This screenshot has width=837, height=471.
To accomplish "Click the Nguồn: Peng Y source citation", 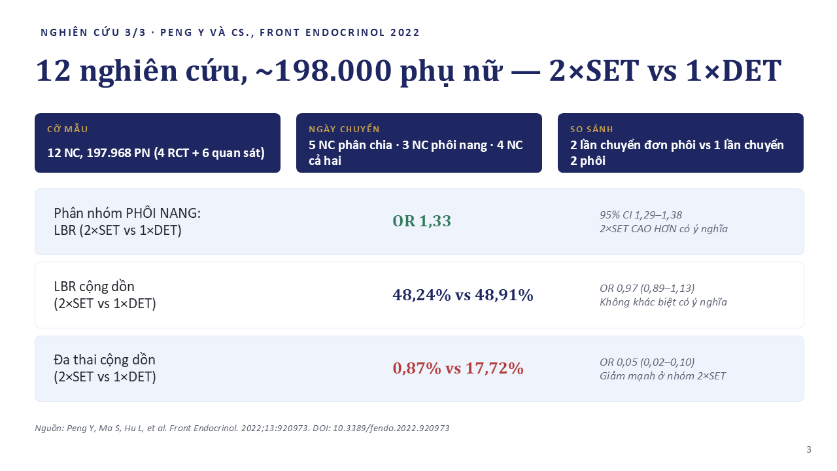I will click(x=242, y=428).
